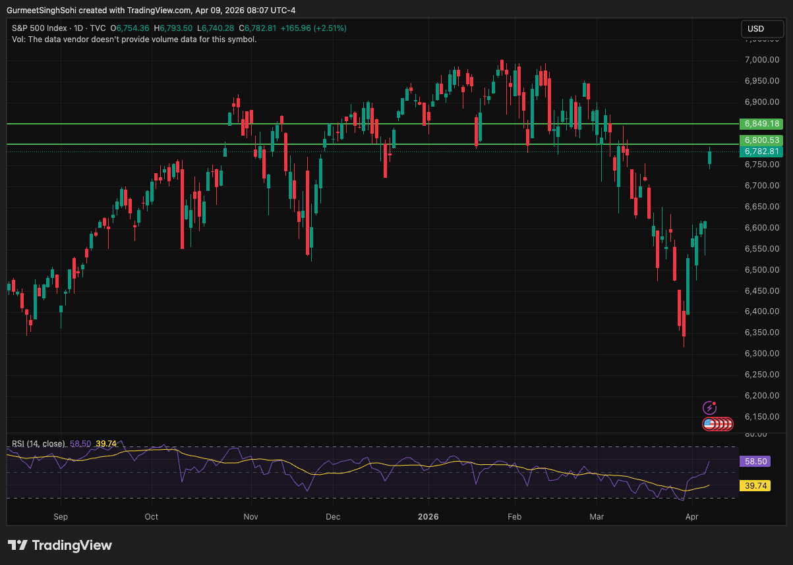Click the +165.96 (+2.51%) change value
Image resolution: width=793 pixels, height=565 pixels.
pyautogui.click(x=313, y=28)
